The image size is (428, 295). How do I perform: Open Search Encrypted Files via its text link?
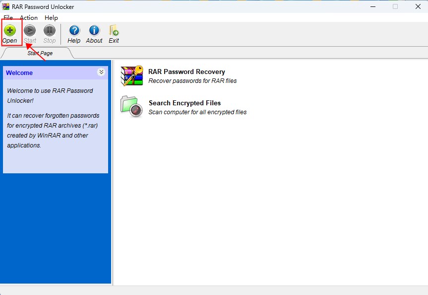(x=184, y=103)
